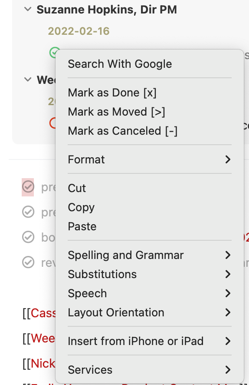
Task: Open the Format submenu arrow
Action: click(228, 159)
